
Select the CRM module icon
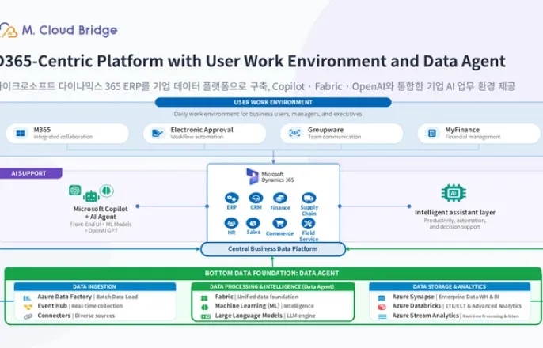256,199
